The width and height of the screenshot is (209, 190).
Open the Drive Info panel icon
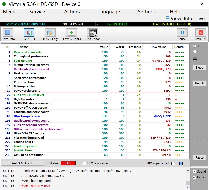point(8,33)
